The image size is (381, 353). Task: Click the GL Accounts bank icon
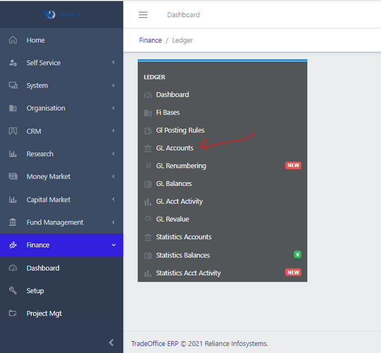[148, 148]
